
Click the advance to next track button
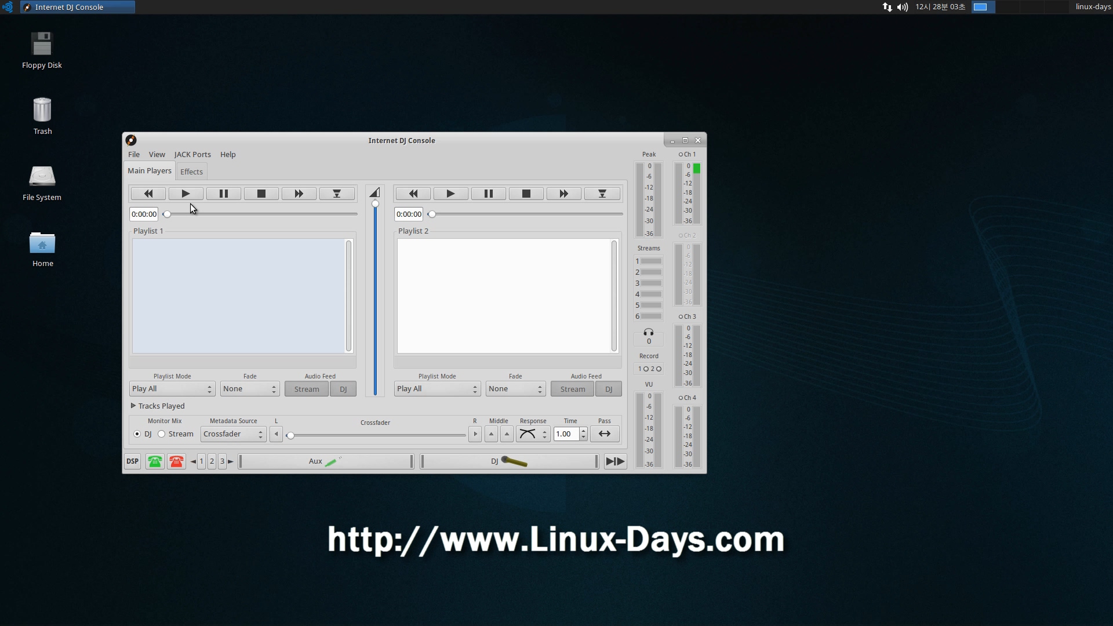click(x=615, y=461)
